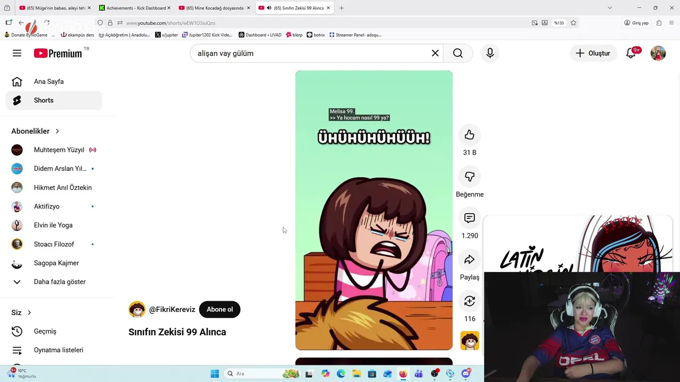The width and height of the screenshot is (680, 382).
Task: Open FikriKereviz channel avatar
Action: (x=137, y=309)
